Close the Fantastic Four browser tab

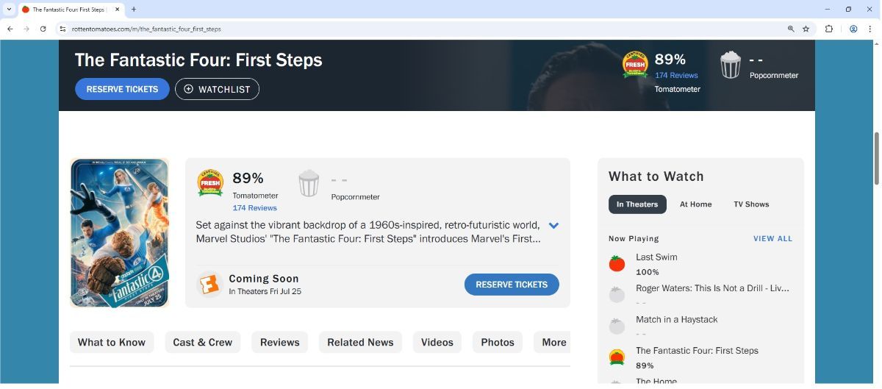coord(117,10)
